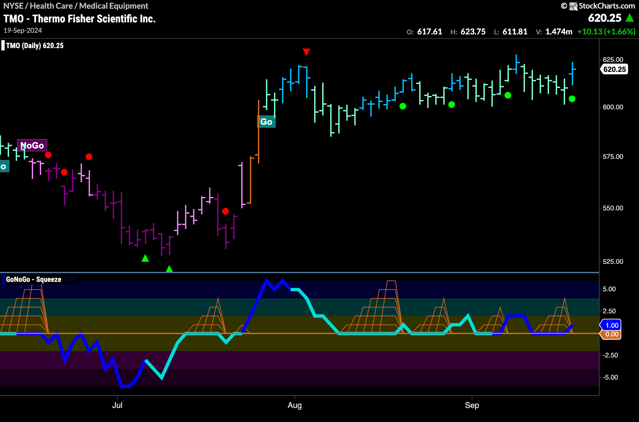
Task: Click the -2.50 oscillator axis label
Action: [x=610, y=355]
